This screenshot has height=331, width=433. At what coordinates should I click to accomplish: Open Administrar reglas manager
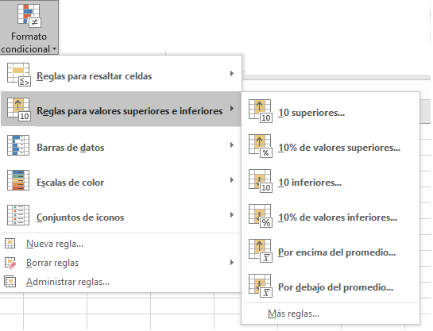tap(121, 282)
